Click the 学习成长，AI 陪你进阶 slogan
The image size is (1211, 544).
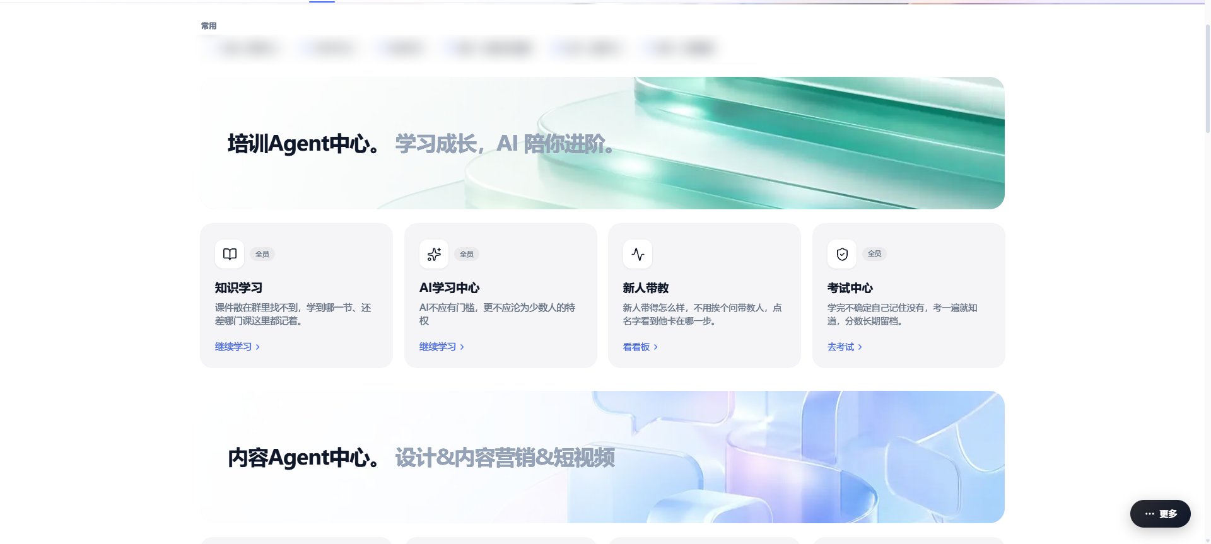[x=505, y=144]
